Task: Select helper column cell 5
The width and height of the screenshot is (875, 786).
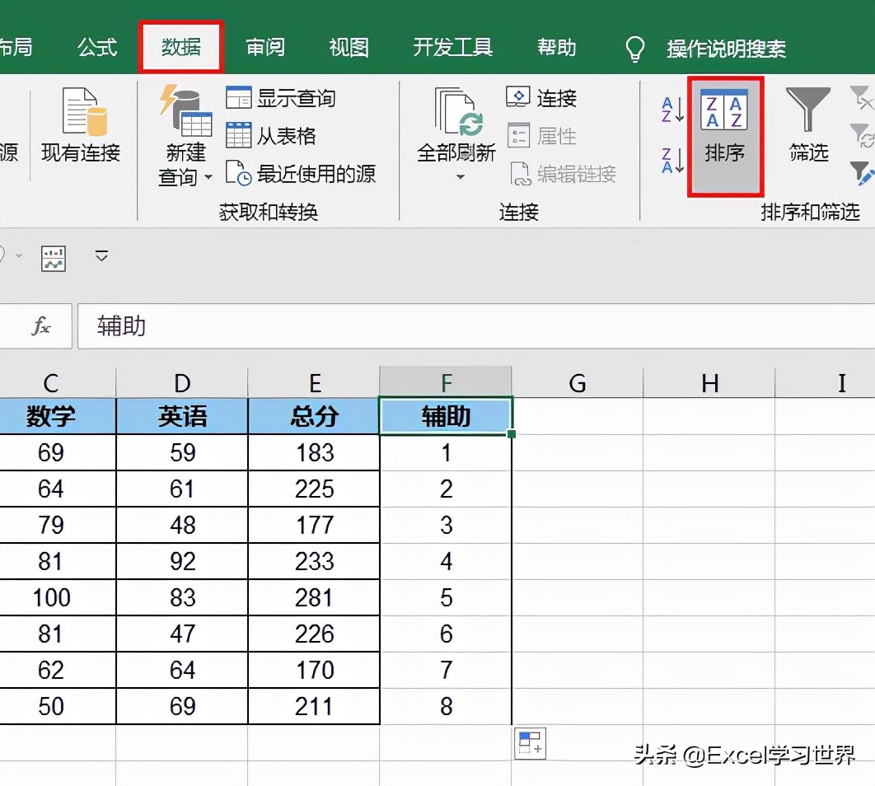Action: coord(446,597)
